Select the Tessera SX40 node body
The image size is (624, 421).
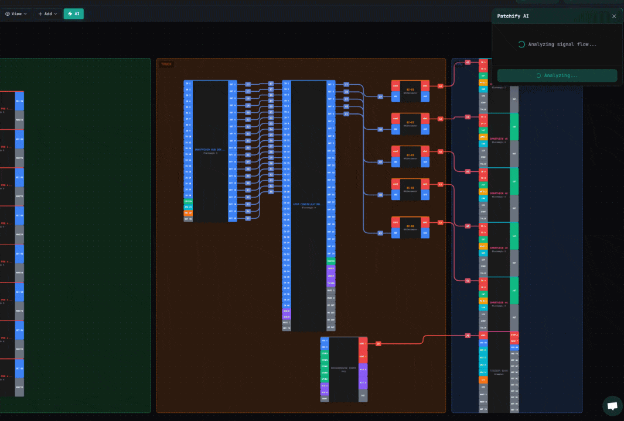click(499, 372)
